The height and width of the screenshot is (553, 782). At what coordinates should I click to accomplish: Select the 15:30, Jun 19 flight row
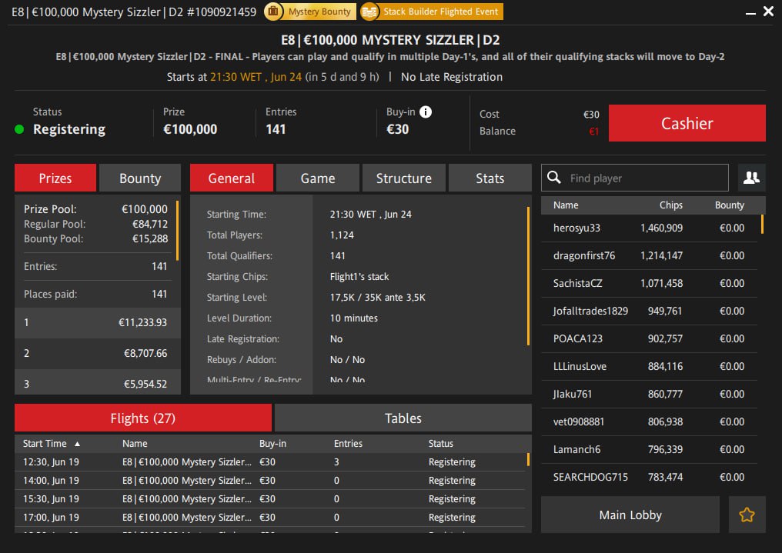(270, 498)
